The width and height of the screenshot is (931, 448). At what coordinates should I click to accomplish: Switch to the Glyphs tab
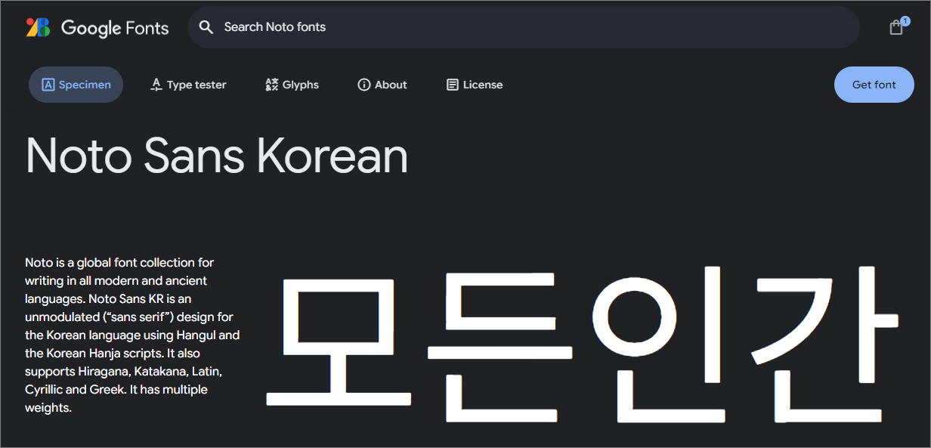point(292,85)
